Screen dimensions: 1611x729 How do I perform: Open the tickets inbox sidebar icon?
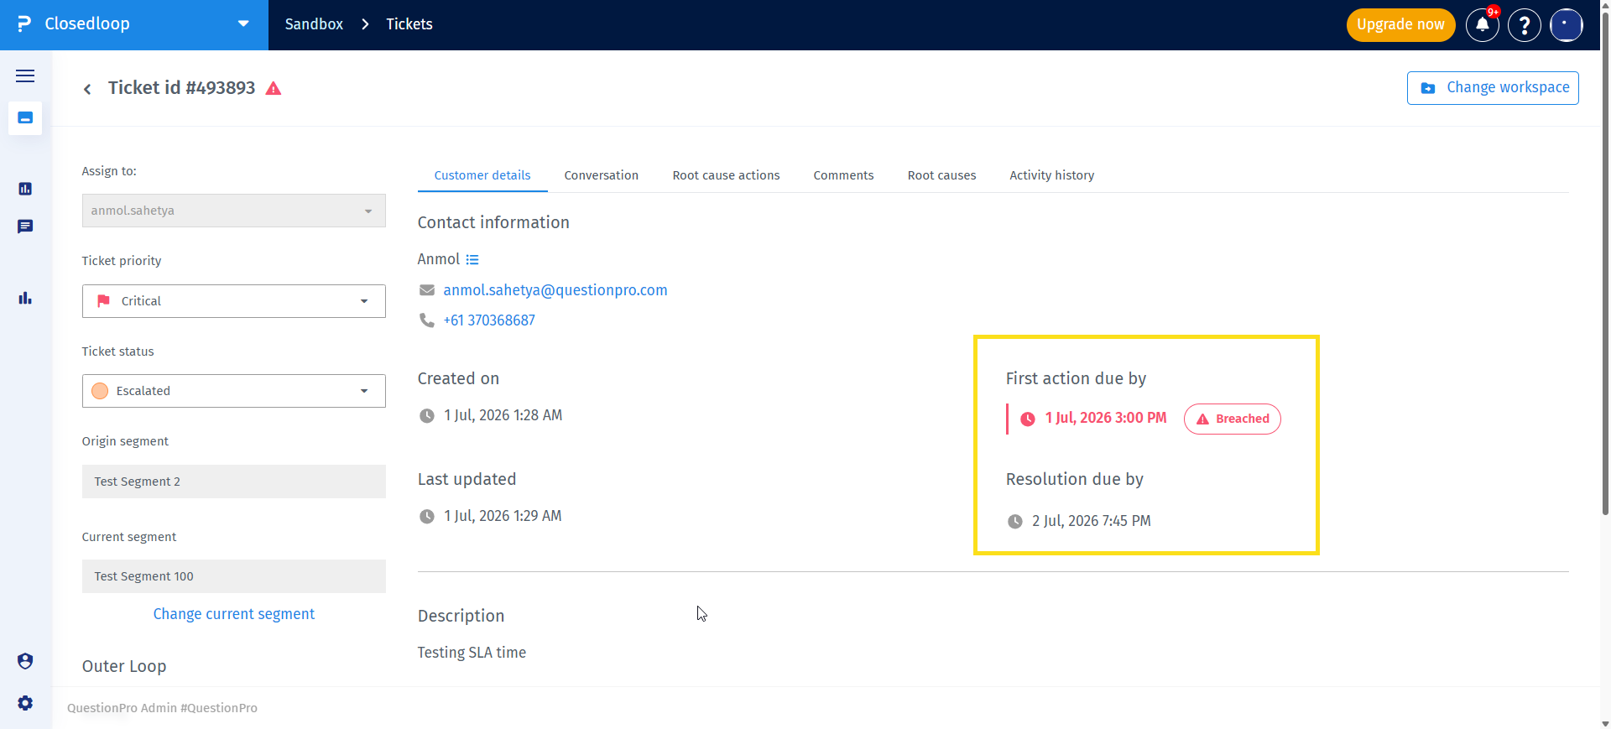coord(25,118)
